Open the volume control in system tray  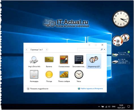pyautogui.click(x=109, y=107)
